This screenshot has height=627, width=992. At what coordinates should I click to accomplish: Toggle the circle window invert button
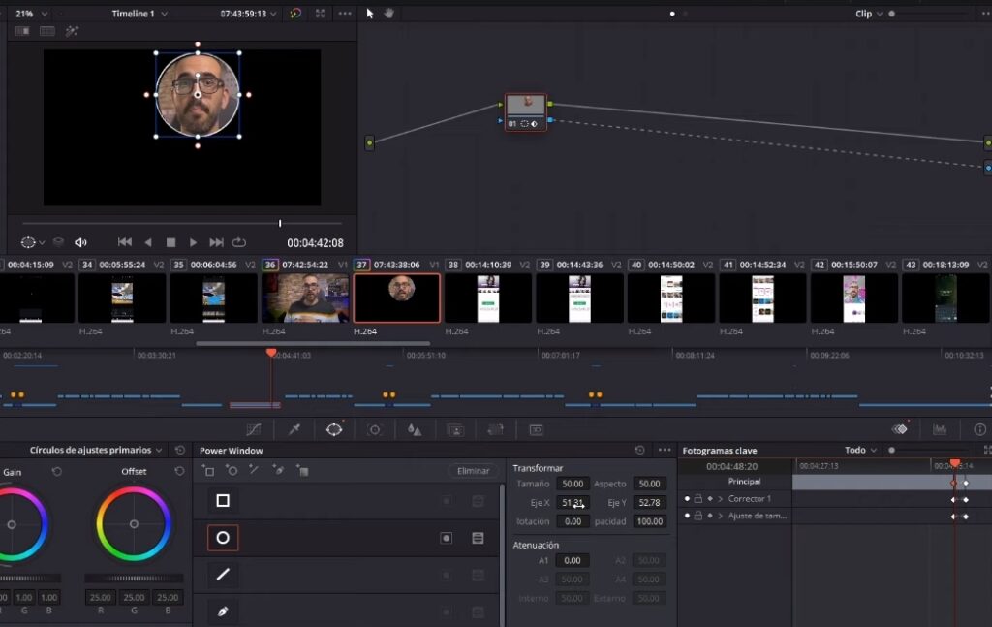[447, 538]
